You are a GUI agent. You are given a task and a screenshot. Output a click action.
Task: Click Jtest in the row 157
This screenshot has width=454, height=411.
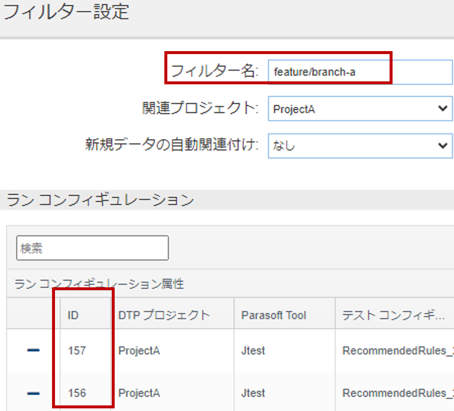[253, 350]
